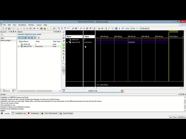Screen dimensions: 186x139
Task: Click Add Marker icon in top toolbar
Action: pyautogui.click(x=106, y=28)
